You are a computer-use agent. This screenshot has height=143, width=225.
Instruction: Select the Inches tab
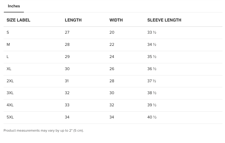pyautogui.click(x=14, y=6)
